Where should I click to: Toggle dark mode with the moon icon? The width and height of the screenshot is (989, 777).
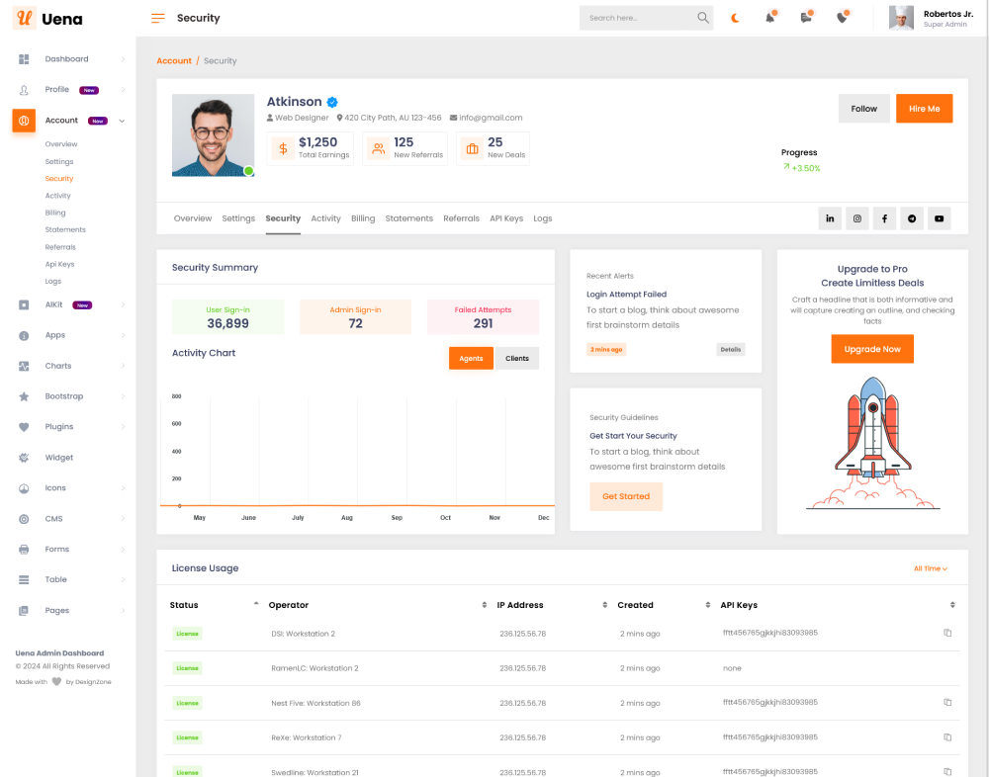pos(735,18)
